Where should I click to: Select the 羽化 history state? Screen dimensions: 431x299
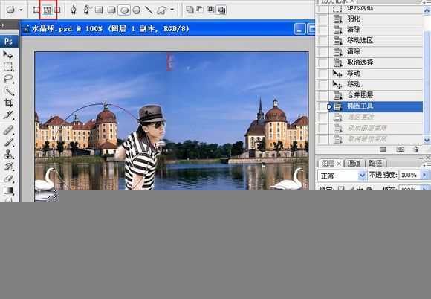[x=376, y=19]
